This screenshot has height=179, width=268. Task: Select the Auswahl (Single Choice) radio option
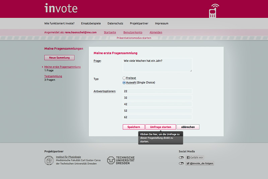(x=124, y=83)
